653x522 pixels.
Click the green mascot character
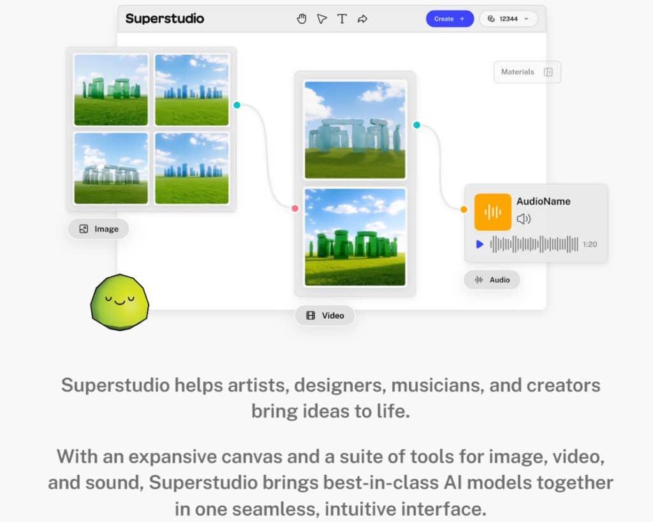click(119, 300)
